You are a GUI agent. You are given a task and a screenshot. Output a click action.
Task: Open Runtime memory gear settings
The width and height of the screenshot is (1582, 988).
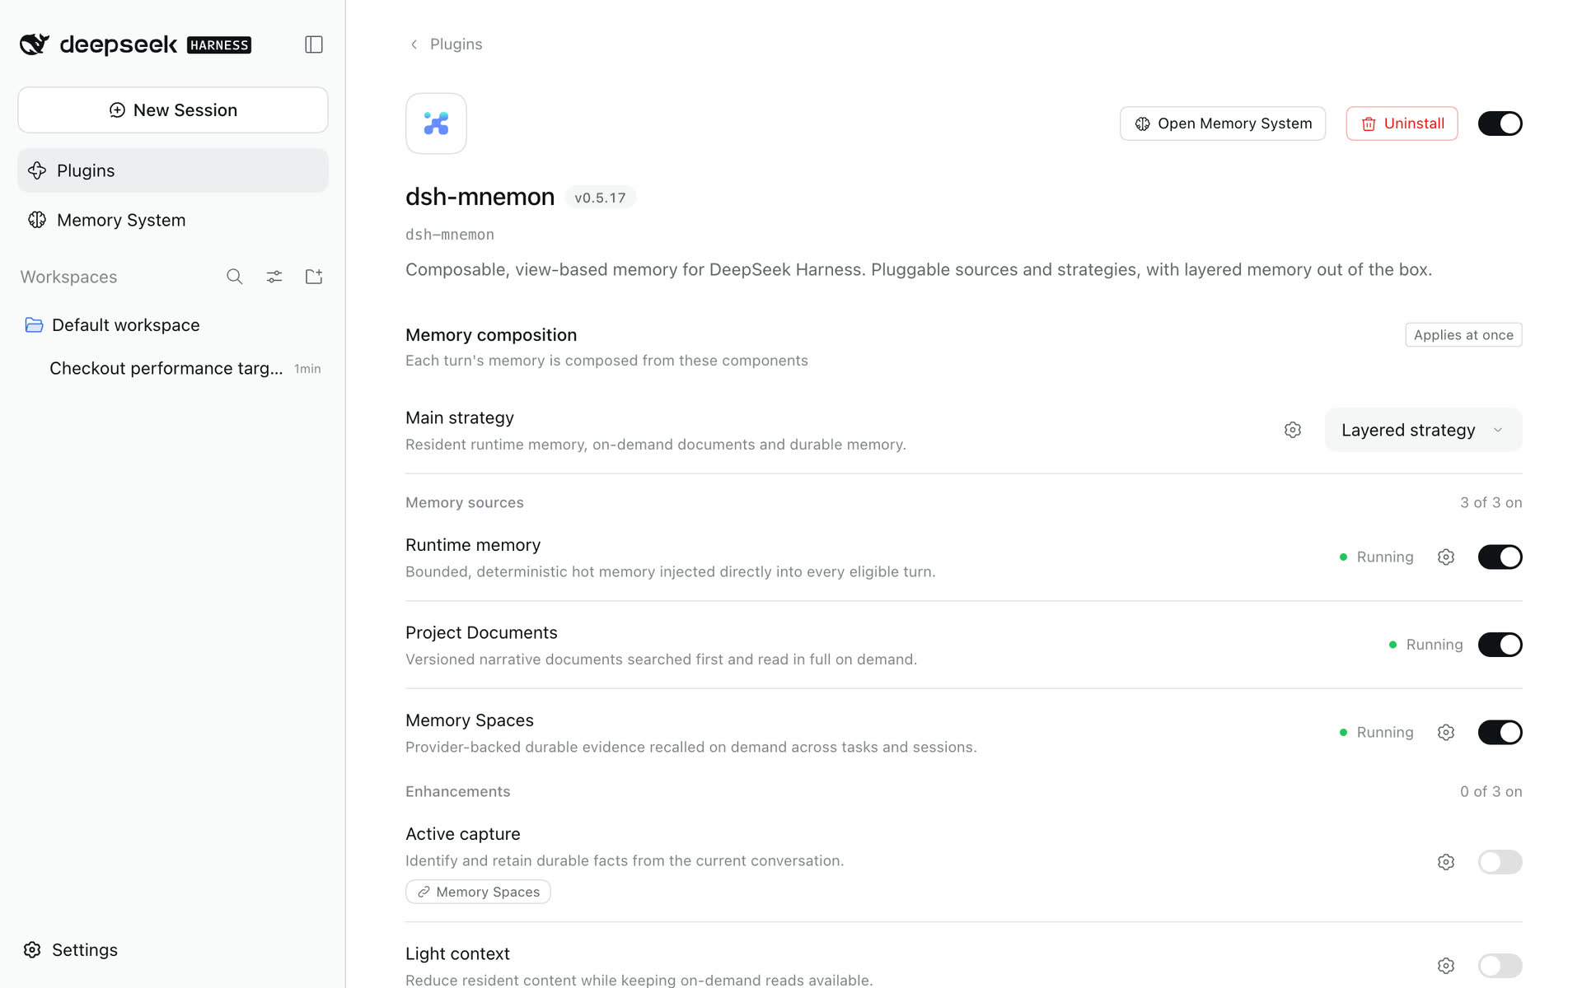(x=1445, y=557)
